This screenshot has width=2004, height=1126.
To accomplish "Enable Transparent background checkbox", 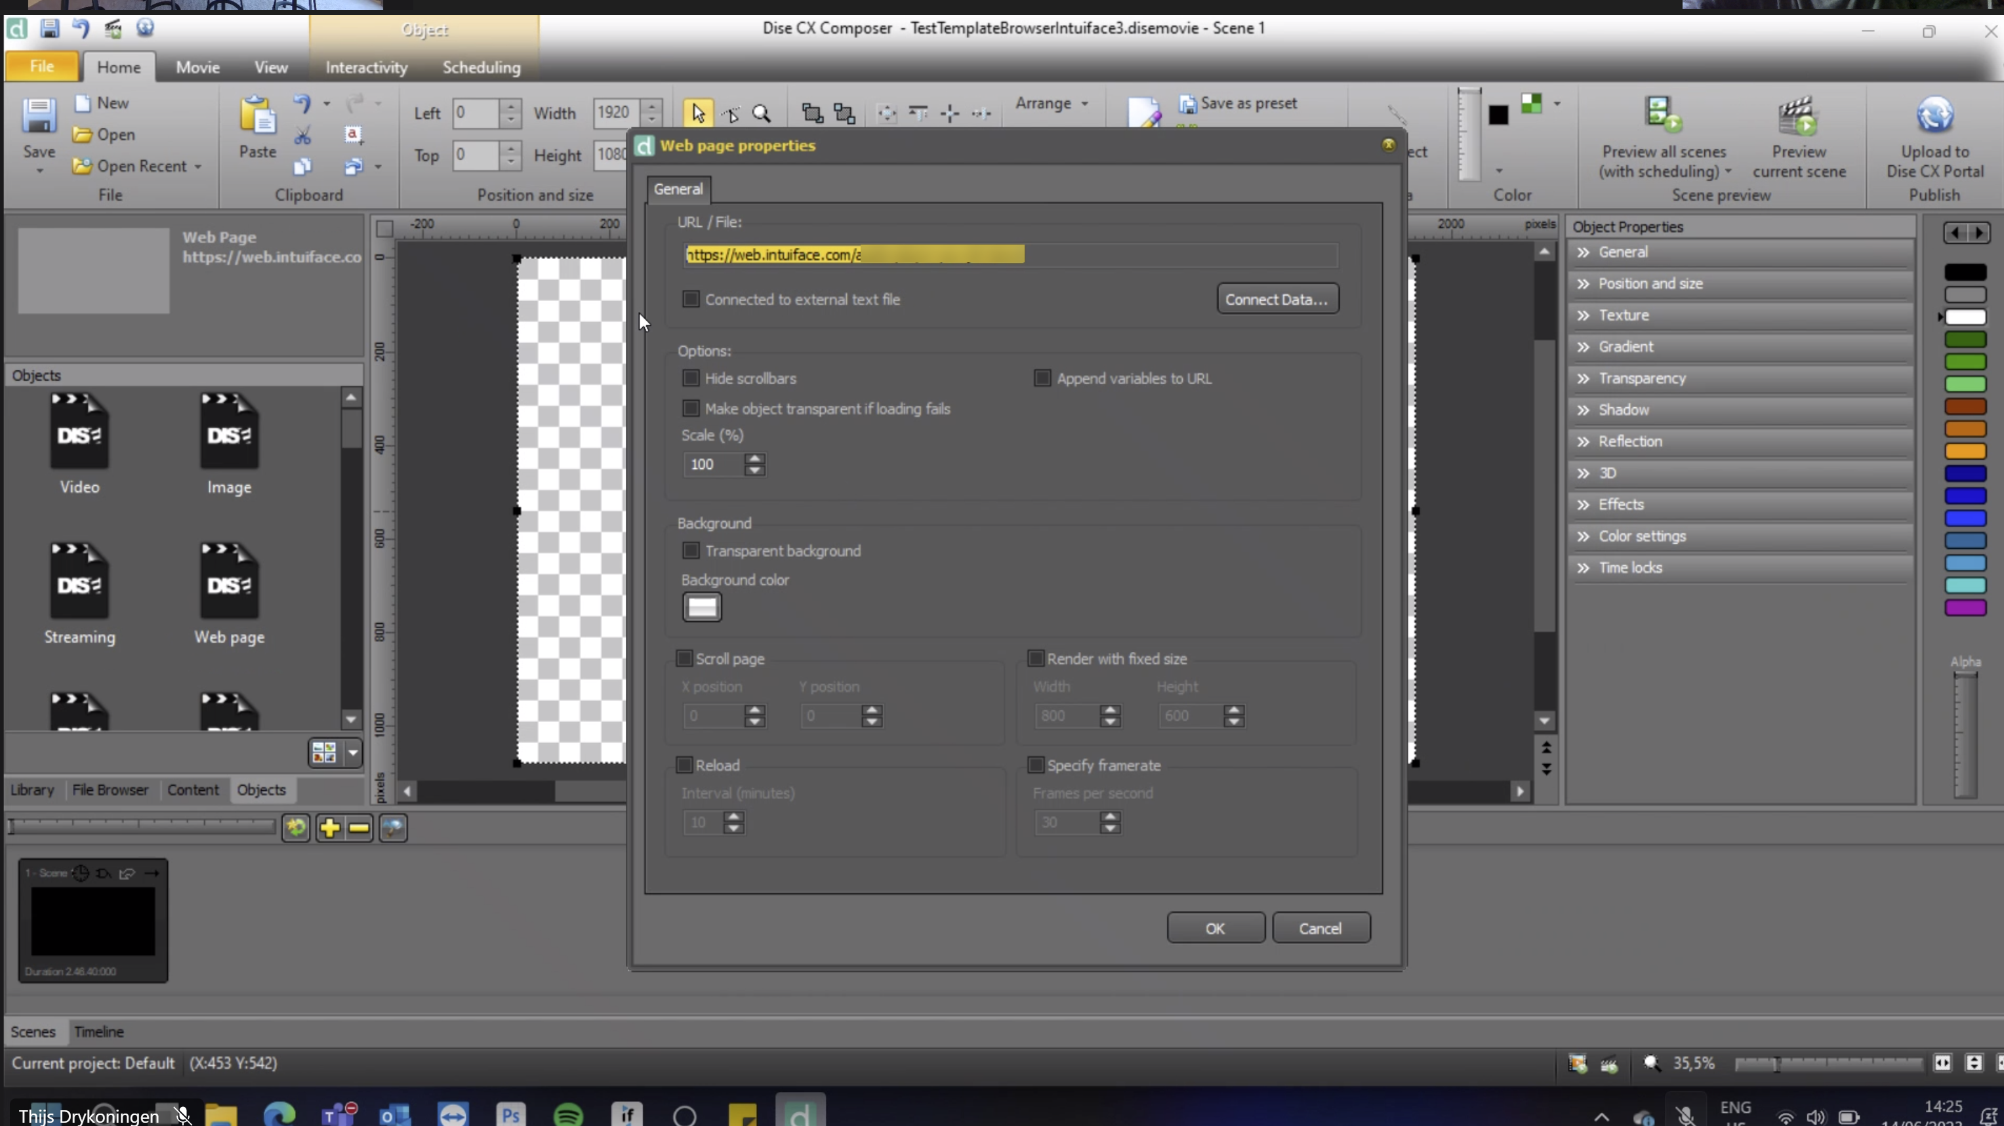I will pos(690,551).
